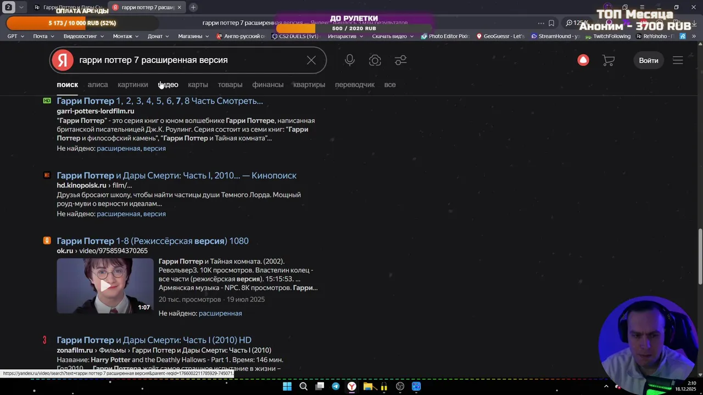Open Дары Смерти: Часть I (2010) HD result
The width and height of the screenshot is (703, 395).
(154, 340)
